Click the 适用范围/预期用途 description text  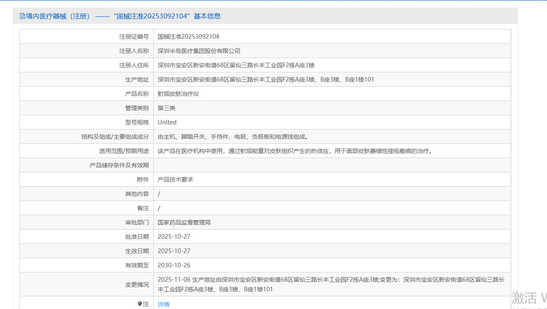[295, 151]
